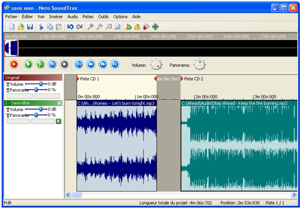Click the Sans-titre track volume slider handle
This screenshot has width=300, height=208.
(41, 109)
